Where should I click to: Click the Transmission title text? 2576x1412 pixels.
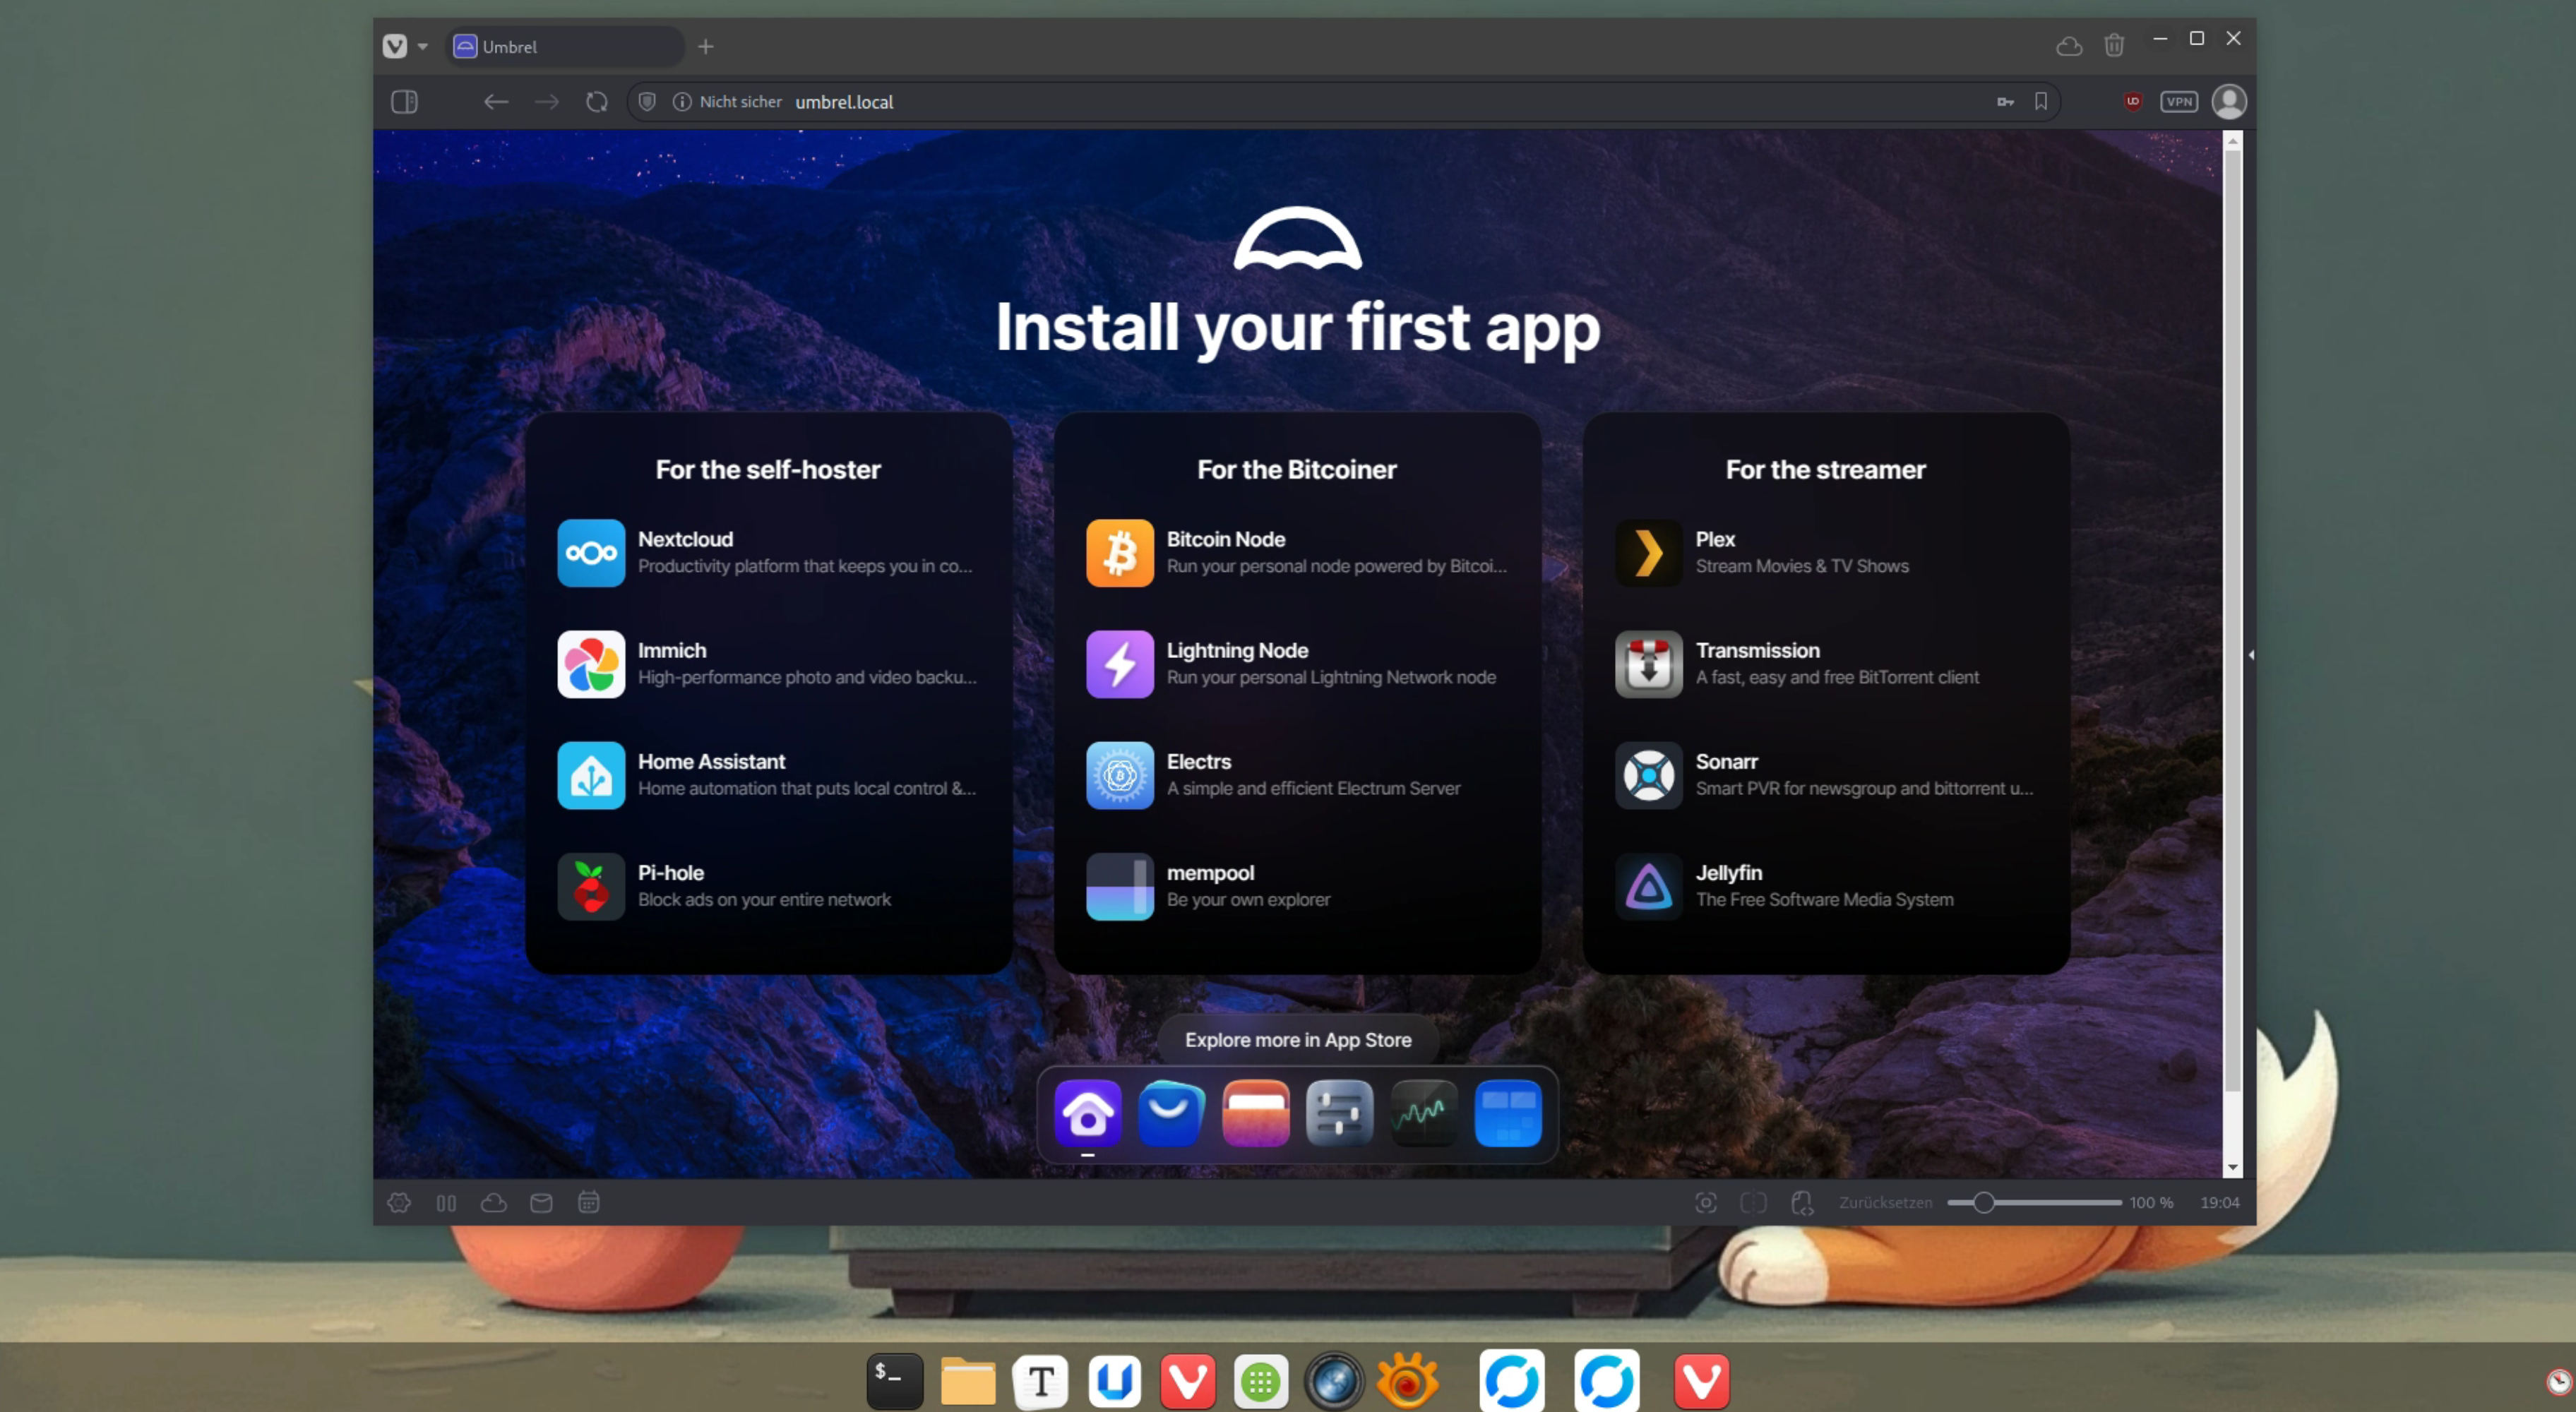(x=1758, y=650)
